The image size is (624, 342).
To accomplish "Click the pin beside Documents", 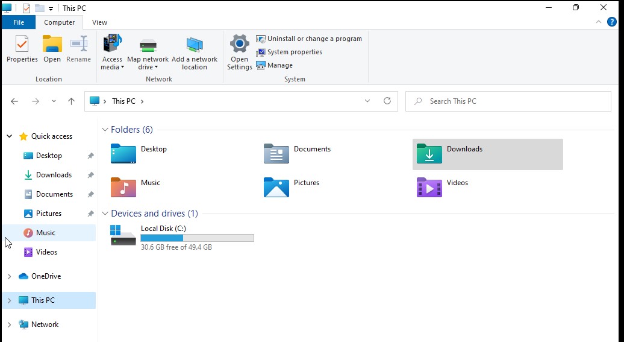I will point(91,194).
